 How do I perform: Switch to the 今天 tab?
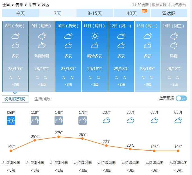pos(20,13)
